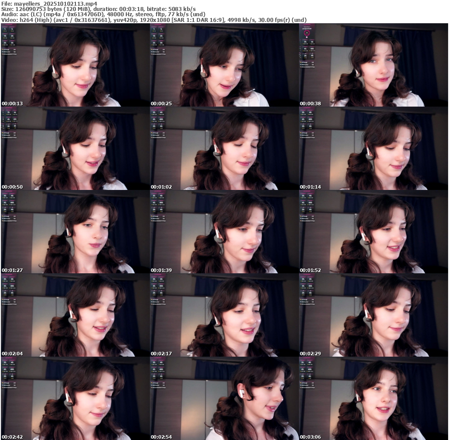Click the 00:01:14 timestamp label
449x440 pixels.
click(x=310, y=187)
